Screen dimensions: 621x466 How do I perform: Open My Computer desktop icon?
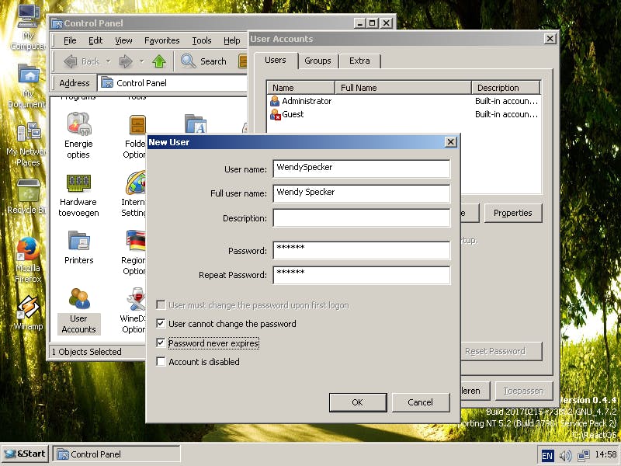tap(28, 27)
